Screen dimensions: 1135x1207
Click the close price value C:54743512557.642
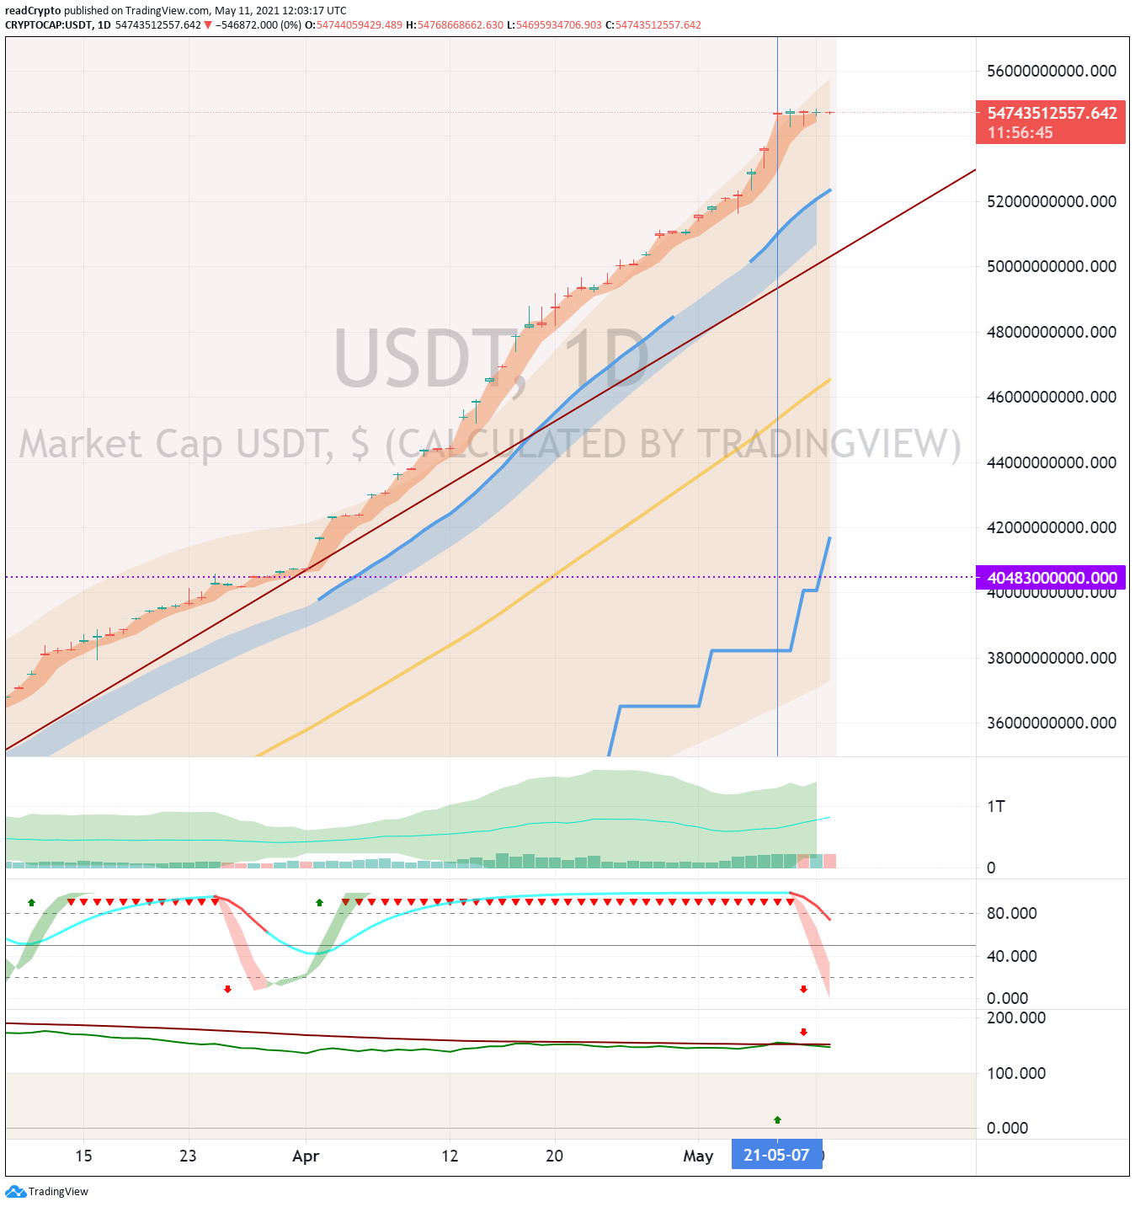(x=653, y=25)
